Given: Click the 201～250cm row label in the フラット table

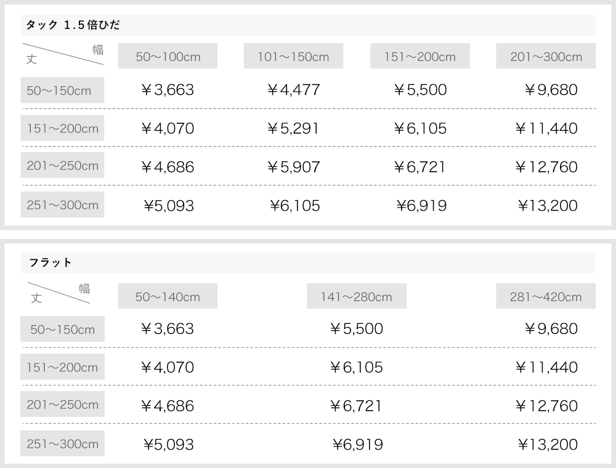Looking at the screenshot, I should 62,404.
